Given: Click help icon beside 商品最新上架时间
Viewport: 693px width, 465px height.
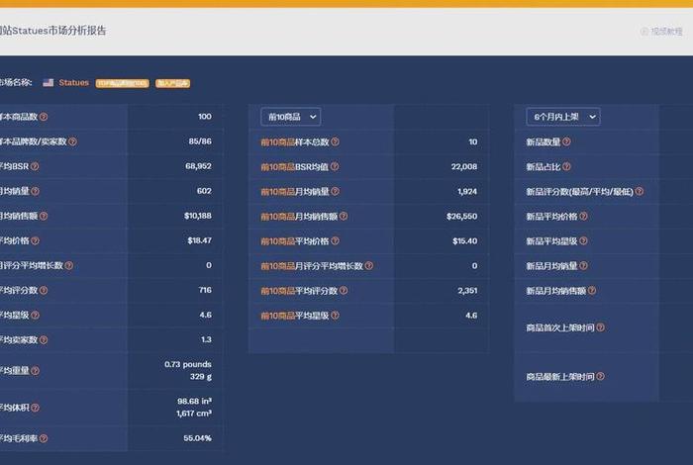Looking at the screenshot, I should 600,376.
